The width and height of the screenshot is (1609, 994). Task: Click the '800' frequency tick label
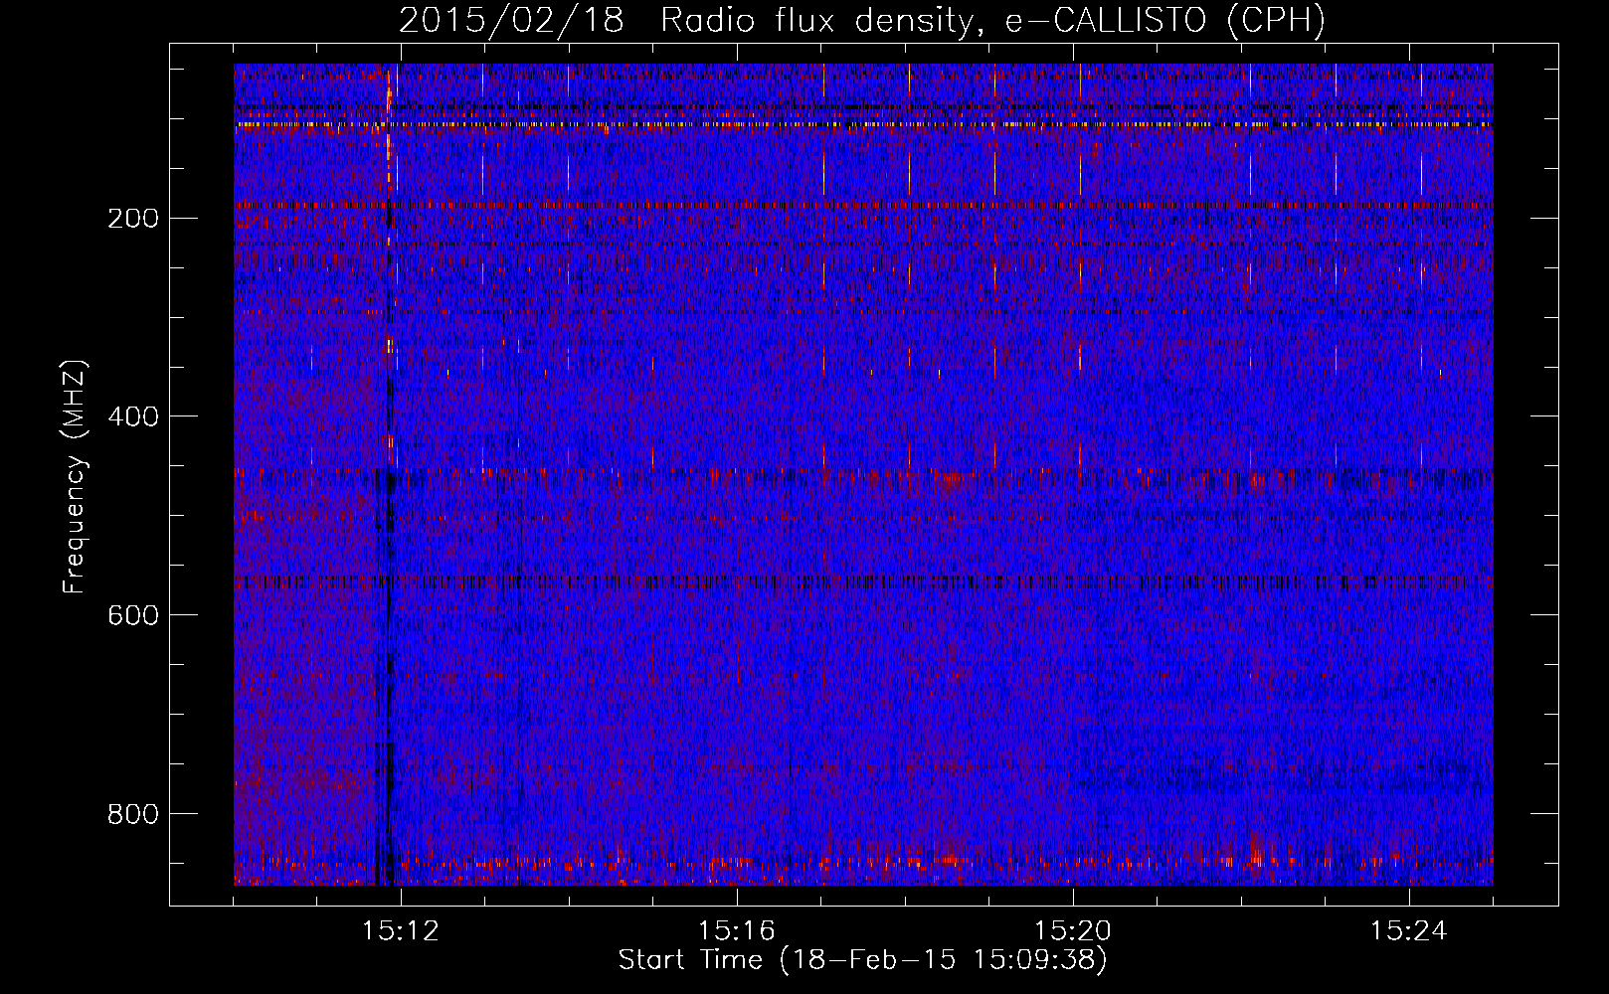pos(132,814)
